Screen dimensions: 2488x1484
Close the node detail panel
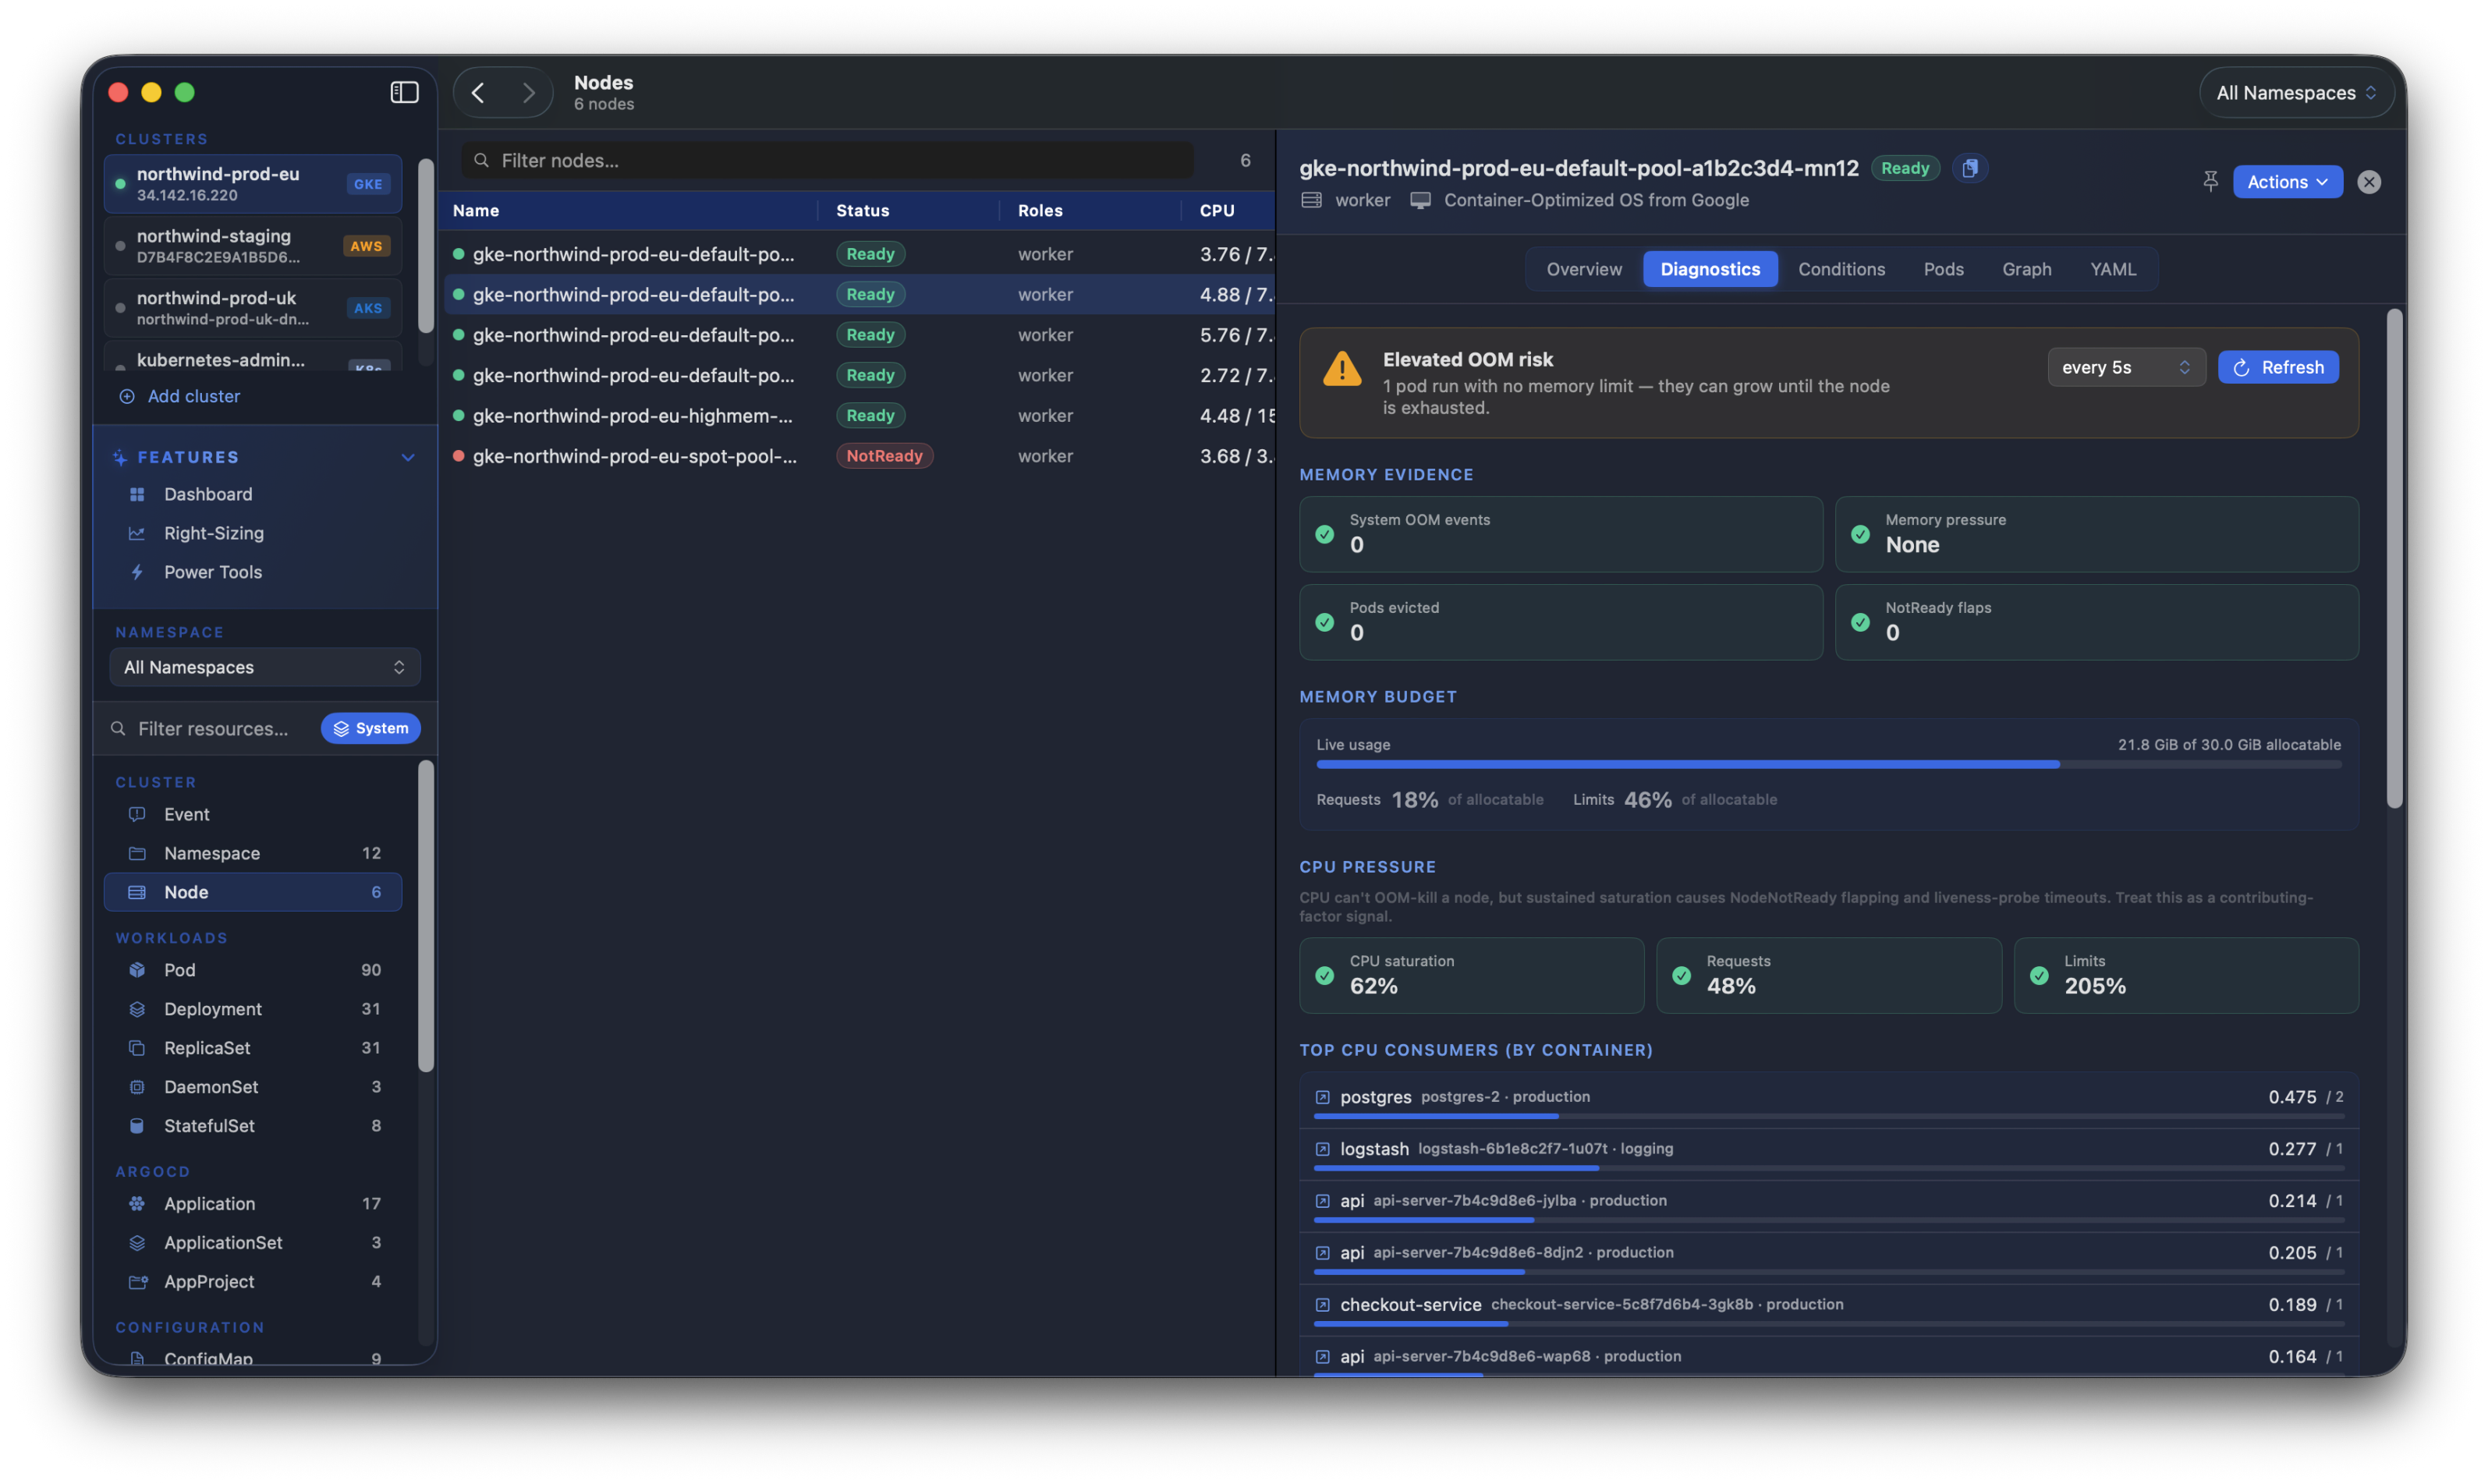pyautogui.click(x=2368, y=182)
